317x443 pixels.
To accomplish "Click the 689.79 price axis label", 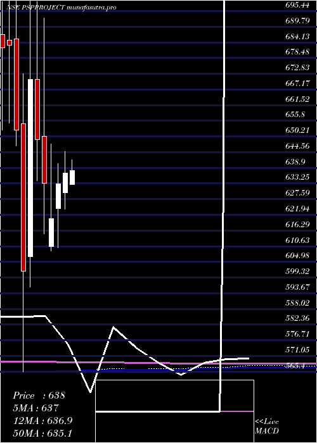I will point(297,21).
